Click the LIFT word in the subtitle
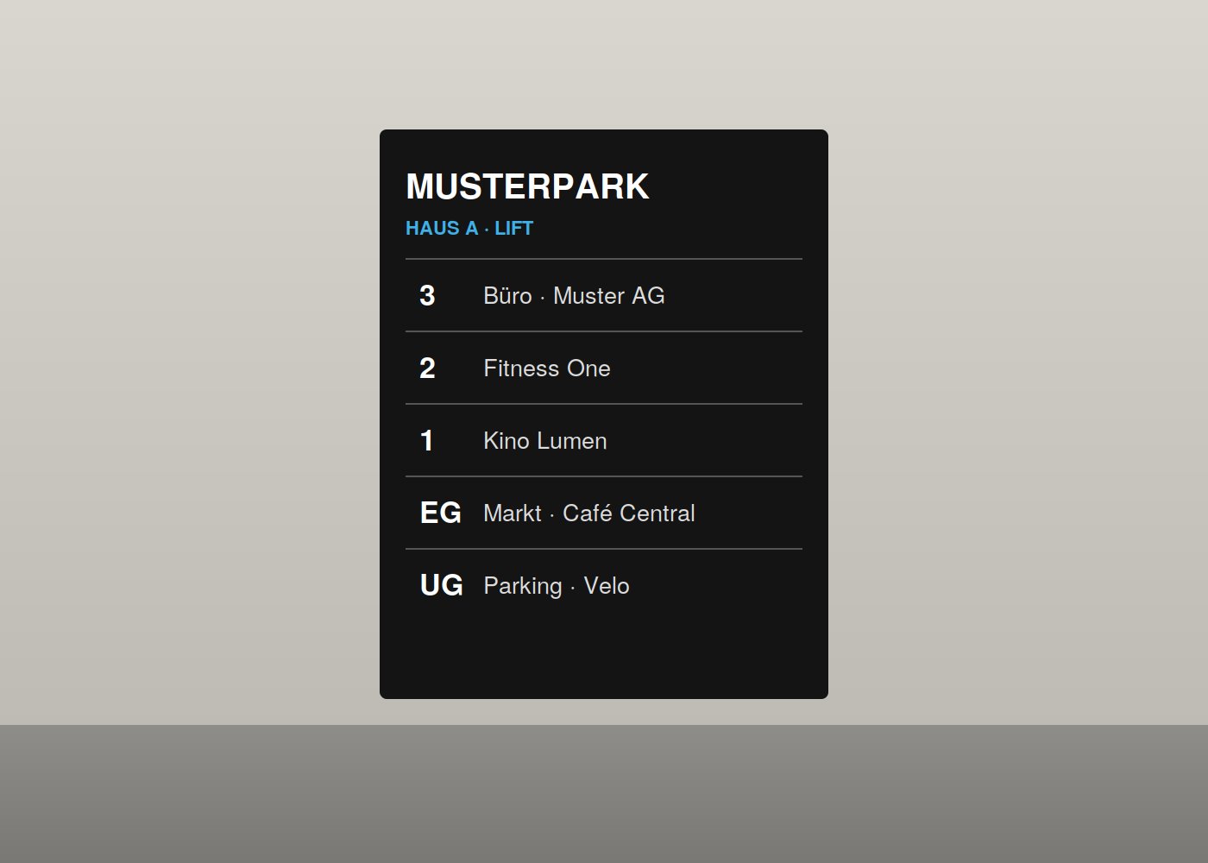 tap(513, 229)
